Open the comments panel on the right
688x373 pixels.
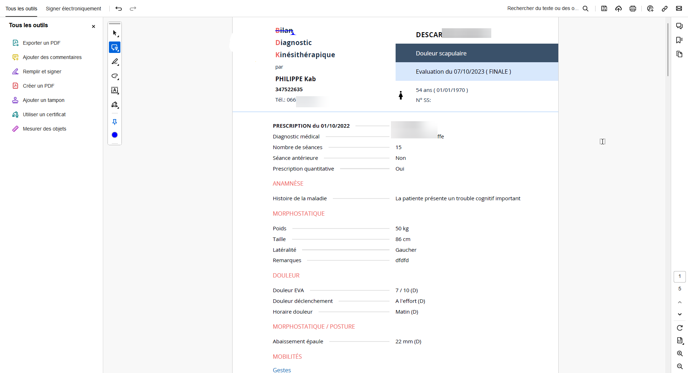point(679,26)
